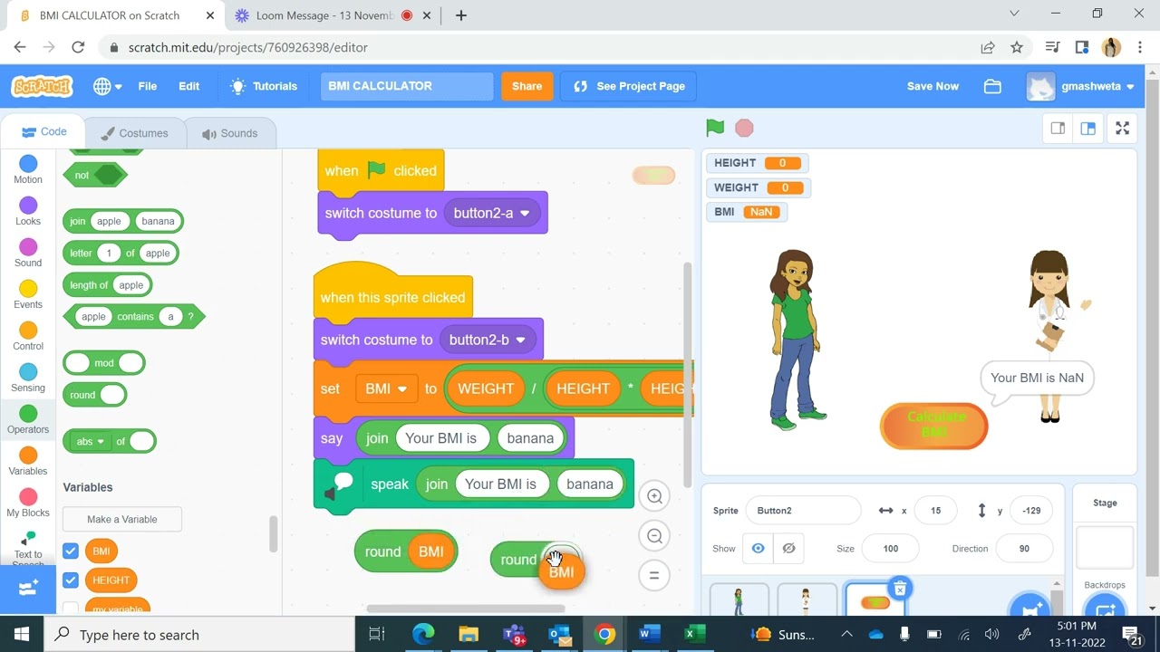
Task: Click the Calculate BMI stage button
Action: (933, 425)
